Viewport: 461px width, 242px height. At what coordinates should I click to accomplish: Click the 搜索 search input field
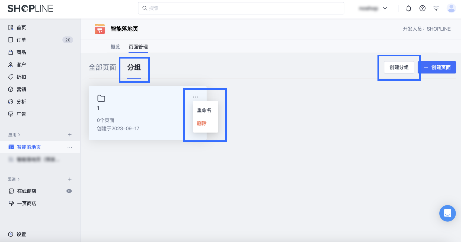[241, 8]
